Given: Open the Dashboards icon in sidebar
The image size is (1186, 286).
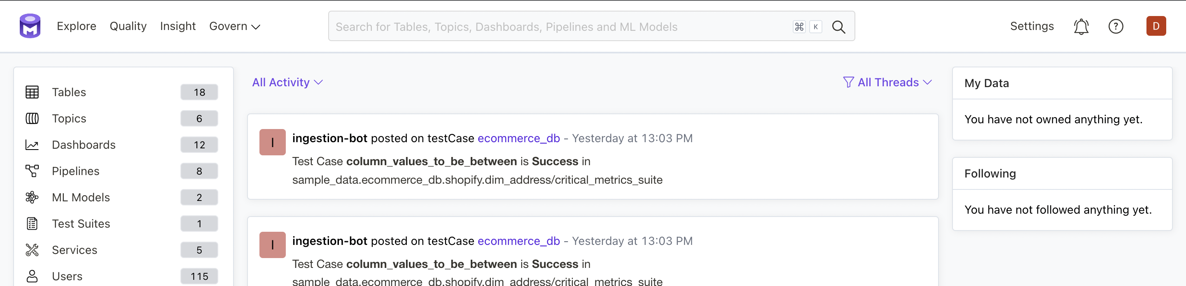Looking at the screenshot, I should (32, 144).
